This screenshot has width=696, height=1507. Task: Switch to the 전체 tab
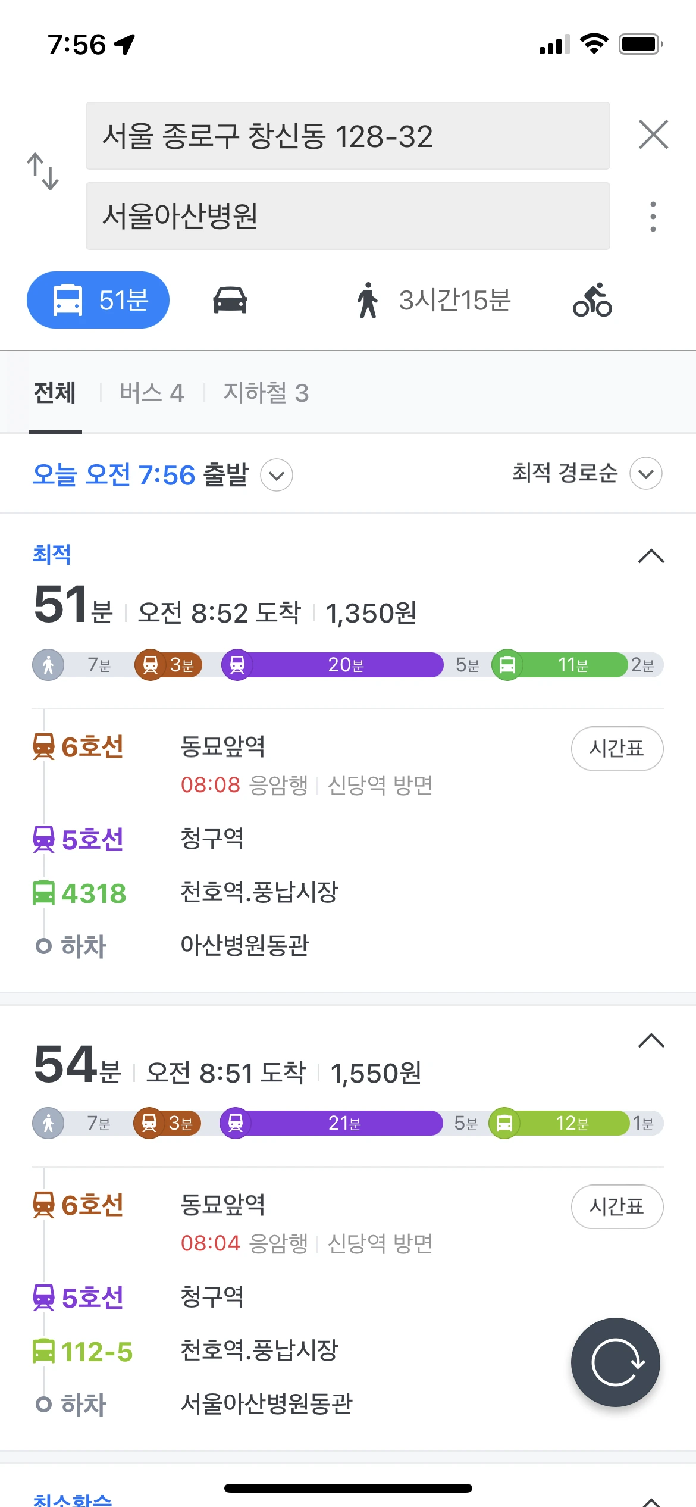[55, 393]
